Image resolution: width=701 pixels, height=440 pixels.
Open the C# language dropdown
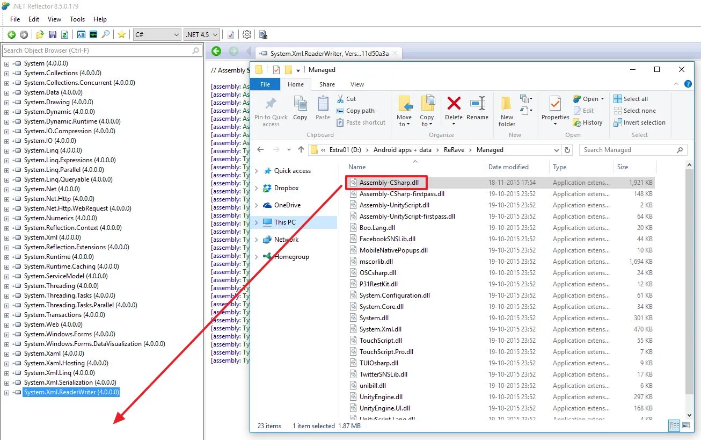(x=157, y=34)
